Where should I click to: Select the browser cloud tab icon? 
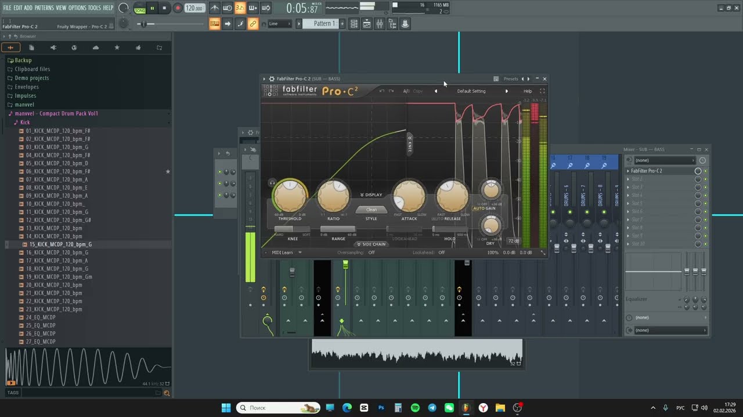click(x=96, y=47)
